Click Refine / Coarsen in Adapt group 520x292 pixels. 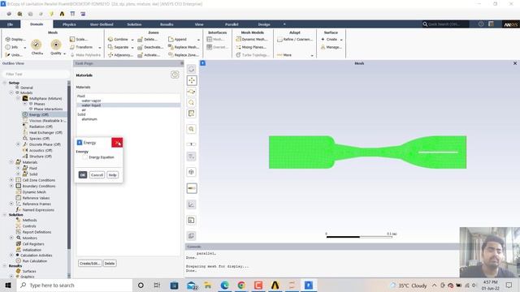(x=295, y=40)
